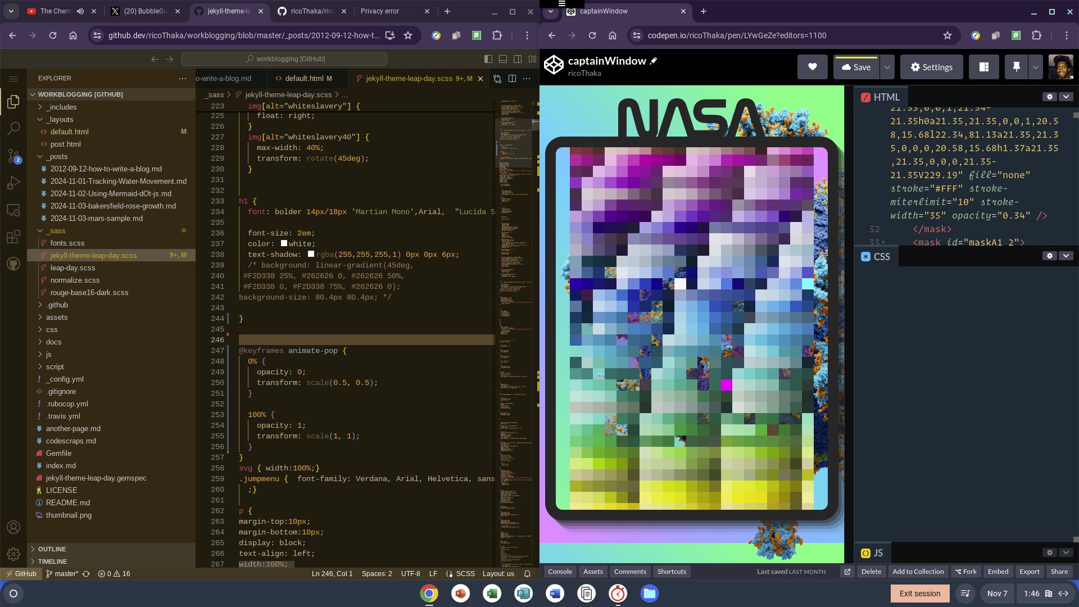Click the Save button in CodePen
Viewport: 1079px width, 607px height.
[x=856, y=67]
